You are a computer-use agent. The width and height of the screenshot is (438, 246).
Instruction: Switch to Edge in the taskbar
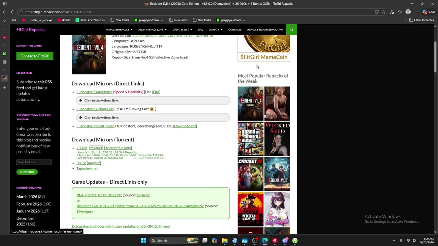point(265,241)
